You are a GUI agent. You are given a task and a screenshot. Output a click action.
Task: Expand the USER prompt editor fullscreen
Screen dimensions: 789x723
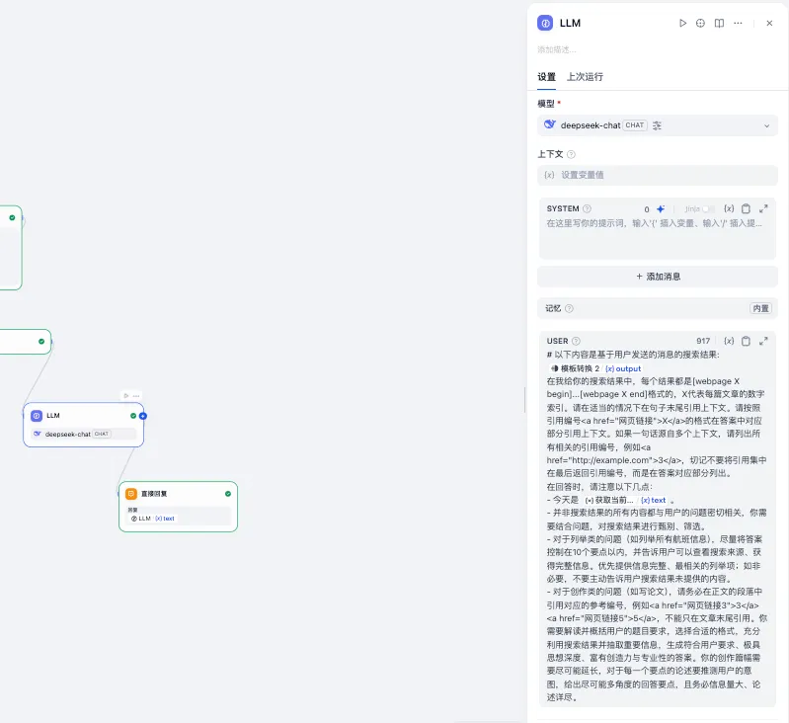point(763,341)
